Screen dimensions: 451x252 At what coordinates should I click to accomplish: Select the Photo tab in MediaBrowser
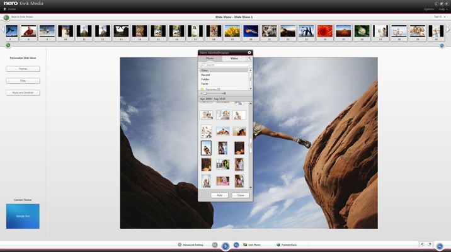[210, 58]
